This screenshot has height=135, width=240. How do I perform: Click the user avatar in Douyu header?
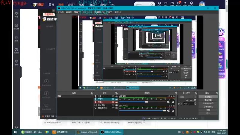tap(202, 4)
